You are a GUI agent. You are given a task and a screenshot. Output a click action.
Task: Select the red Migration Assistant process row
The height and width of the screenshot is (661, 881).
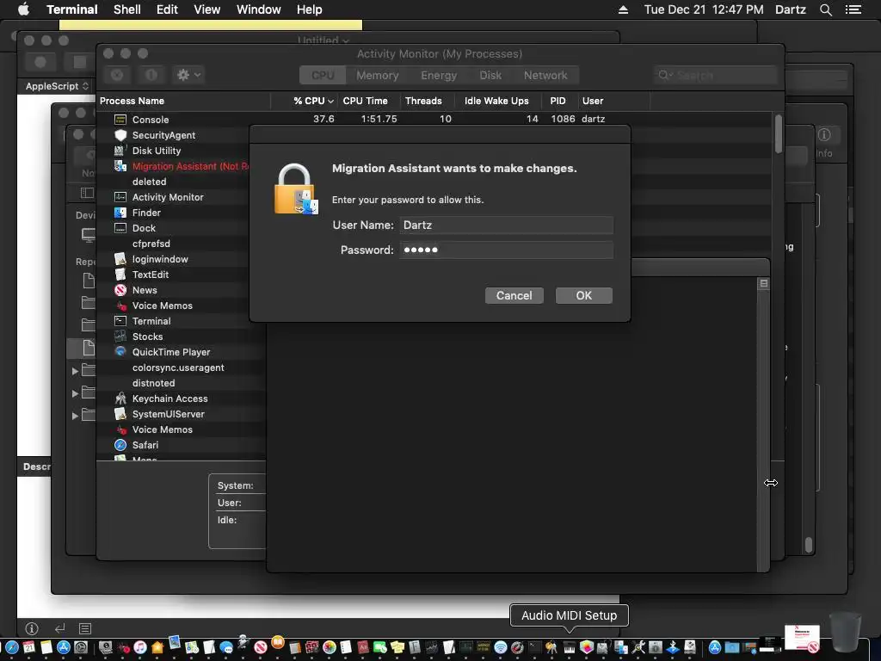[x=173, y=166]
